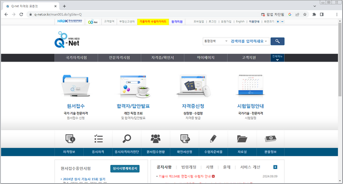Screen dimensions: 343x184
Task: Click the 확인서신청 document arrow icon
Action: (x=185, y=139)
